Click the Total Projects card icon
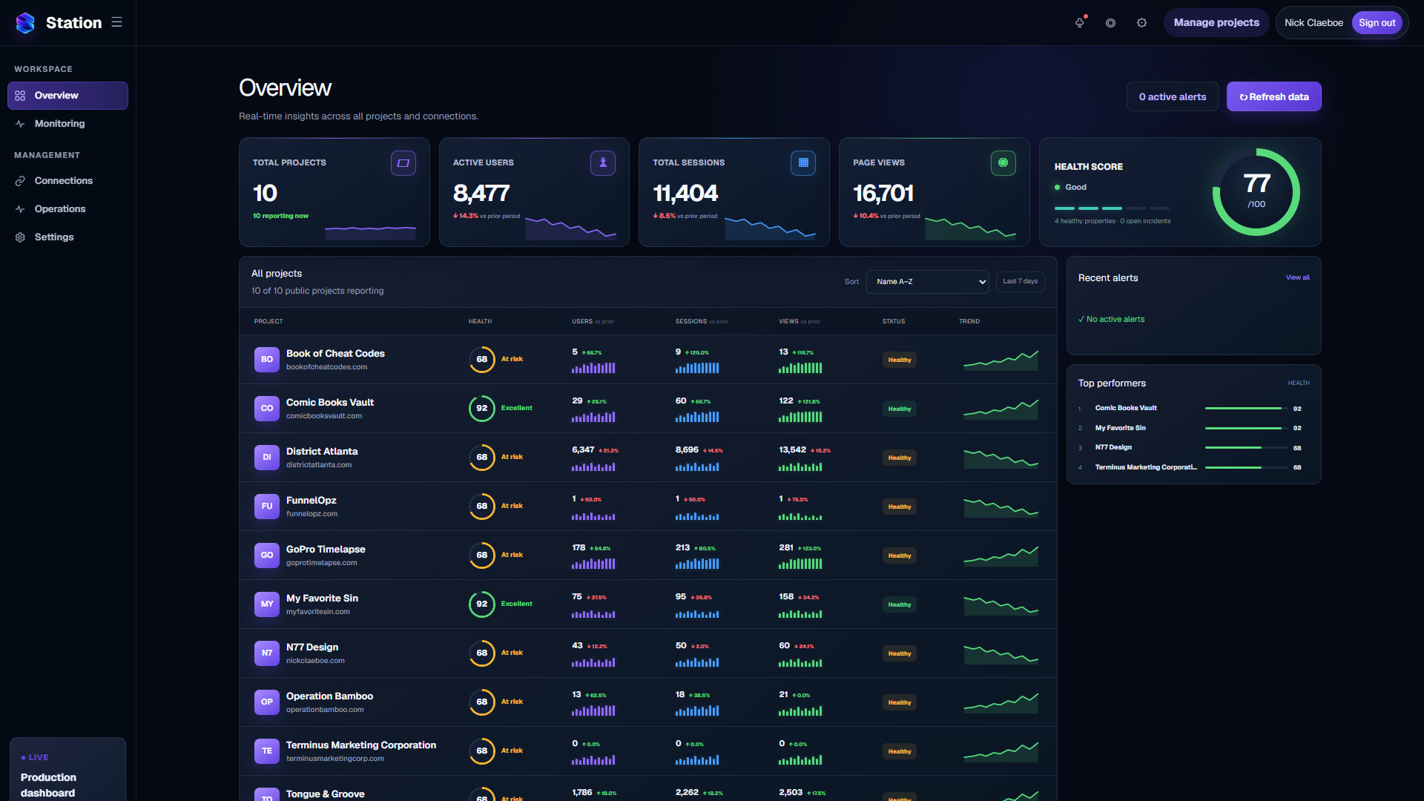 pos(403,163)
